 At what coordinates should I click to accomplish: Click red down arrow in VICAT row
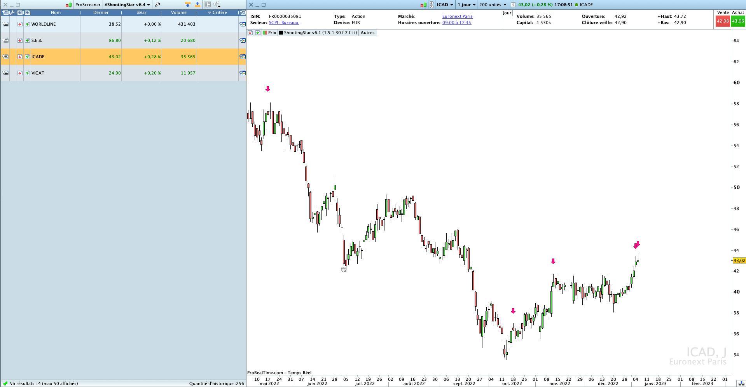pyautogui.click(x=20, y=73)
